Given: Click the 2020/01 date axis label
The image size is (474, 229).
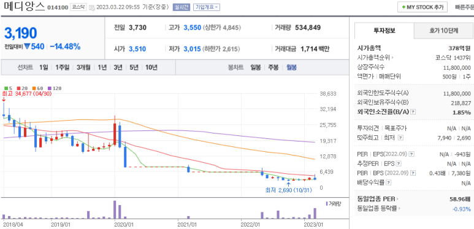Looking at the screenshot, I should pos(124,225).
